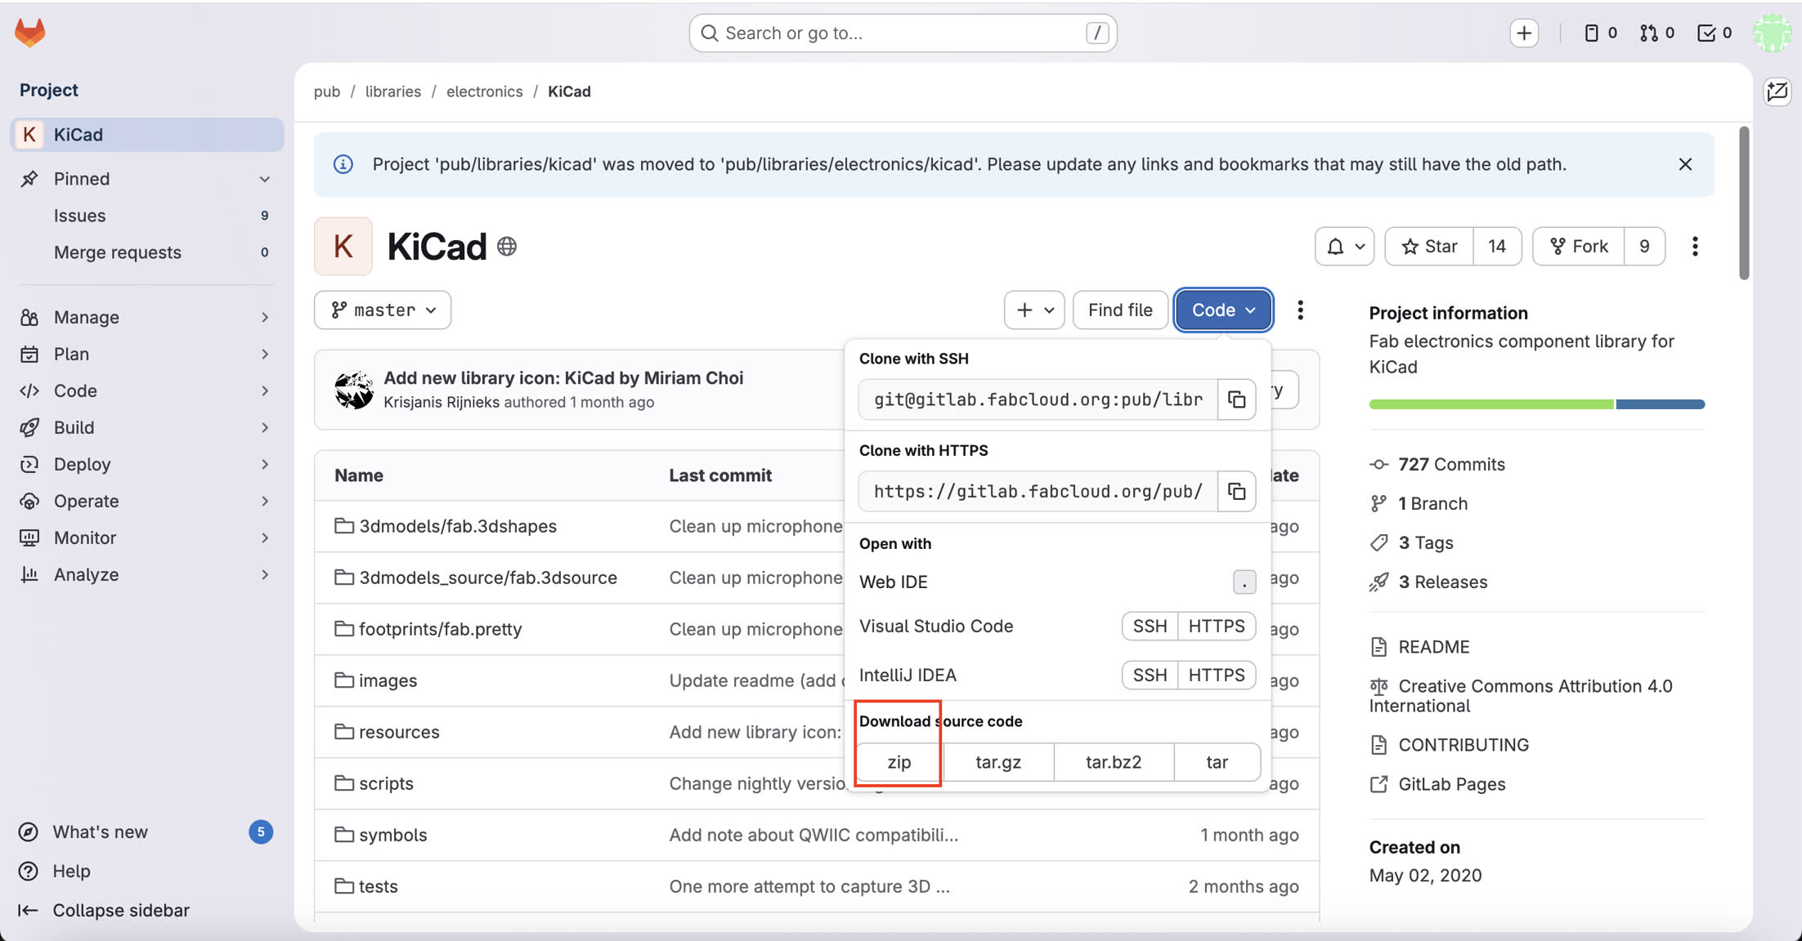This screenshot has width=1802, height=941.
Task: Download source code as tar.gz
Action: point(998,762)
